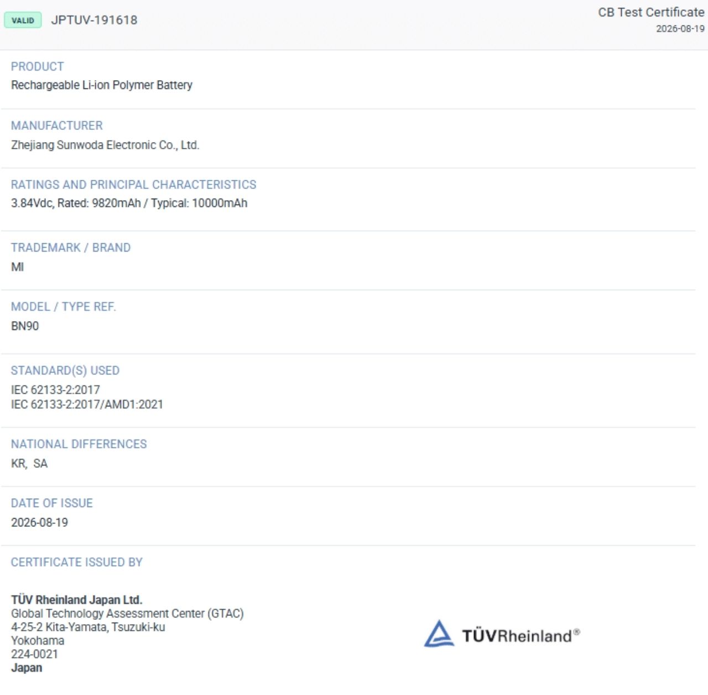708x695 pixels.
Task: Select the 2026-08-19 date of issue value
Action: click(x=39, y=522)
